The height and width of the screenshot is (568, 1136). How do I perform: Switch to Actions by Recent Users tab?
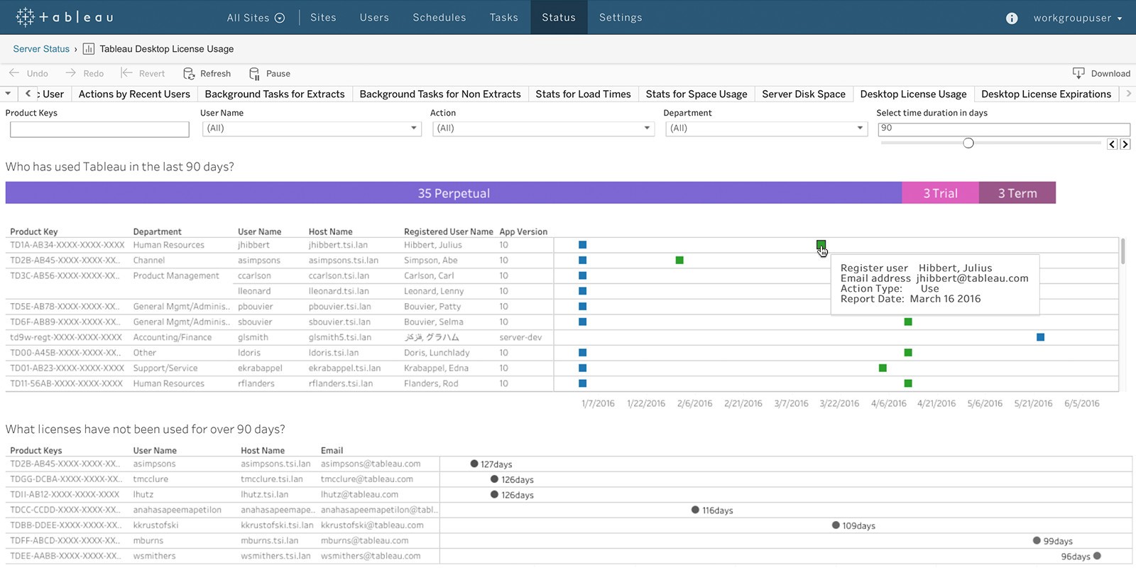click(134, 94)
